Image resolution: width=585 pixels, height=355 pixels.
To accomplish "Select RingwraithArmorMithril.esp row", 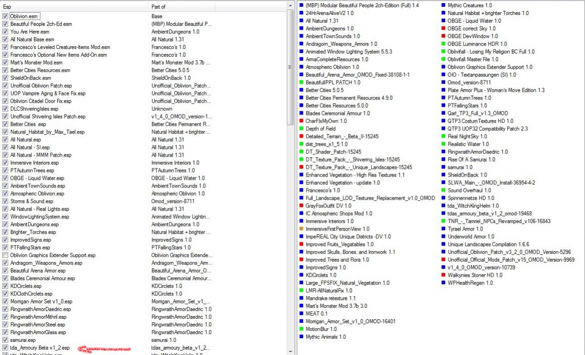I will [x=38, y=317].
